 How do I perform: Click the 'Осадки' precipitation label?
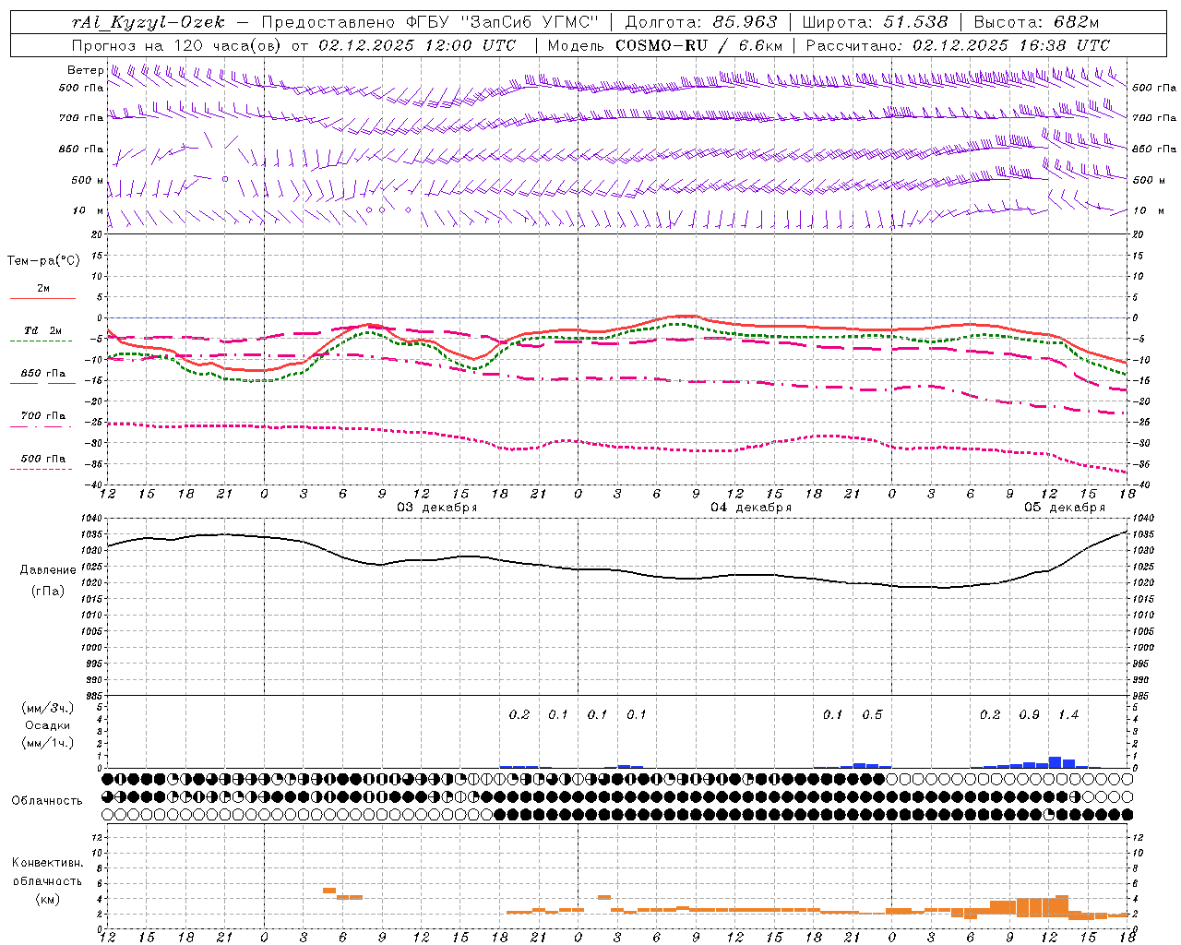[x=48, y=725]
